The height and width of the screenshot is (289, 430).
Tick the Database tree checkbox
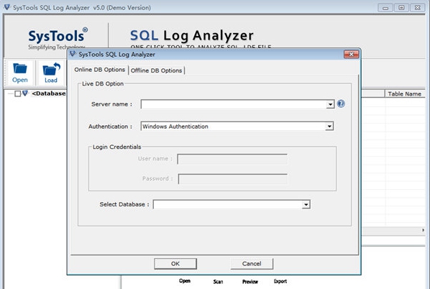(17, 93)
